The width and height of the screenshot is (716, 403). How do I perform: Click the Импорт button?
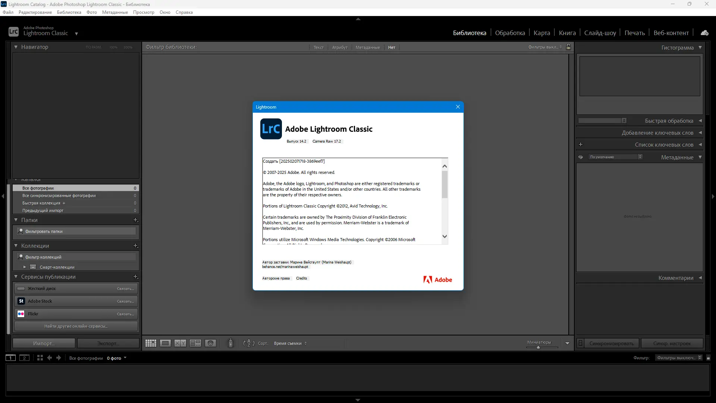coord(44,343)
